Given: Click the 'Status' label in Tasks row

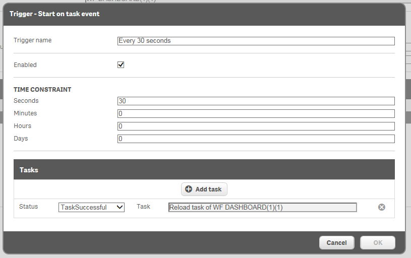Looking at the screenshot, I should pyautogui.click(x=28, y=207).
